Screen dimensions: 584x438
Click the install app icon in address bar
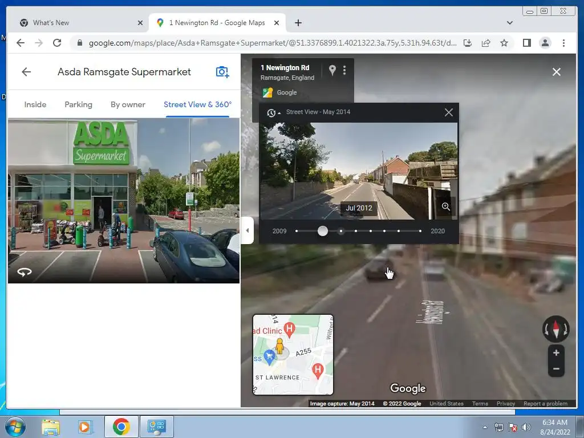click(468, 43)
